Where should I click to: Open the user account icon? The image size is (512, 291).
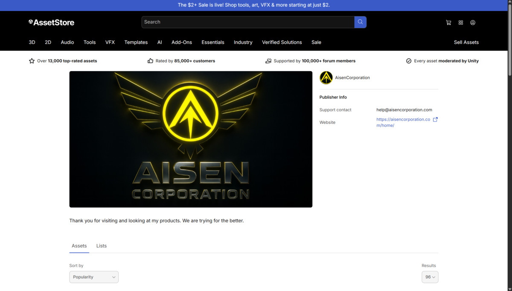click(x=473, y=23)
